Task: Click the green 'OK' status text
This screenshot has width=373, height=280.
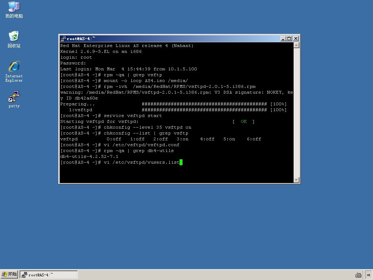Action: (244, 121)
